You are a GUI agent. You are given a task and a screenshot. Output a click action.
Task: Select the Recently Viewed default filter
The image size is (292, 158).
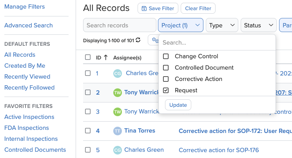(x=27, y=77)
